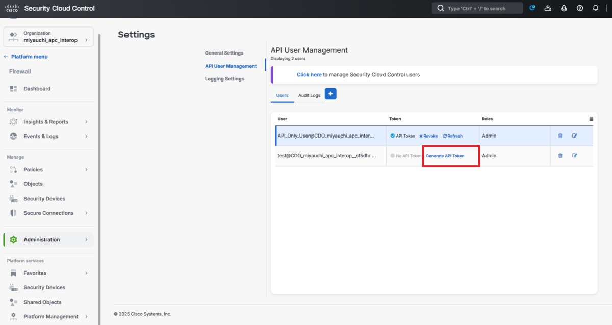The height and width of the screenshot is (325, 612).
Task: Click the blue Edge-style assistant icon in header
Action: 532,8
